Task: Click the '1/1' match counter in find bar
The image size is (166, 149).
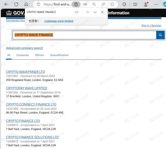Action: pos(76,12)
